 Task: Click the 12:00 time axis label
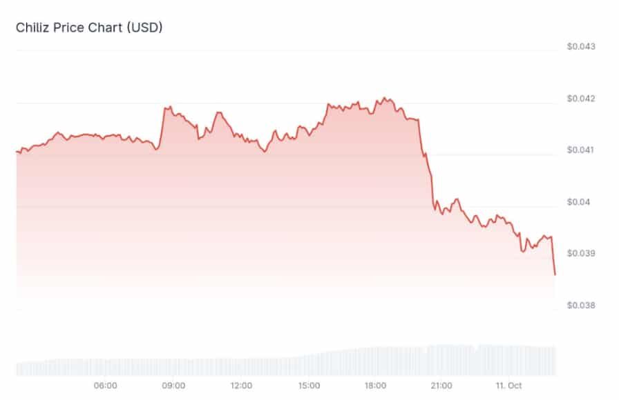click(x=240, y=386)
